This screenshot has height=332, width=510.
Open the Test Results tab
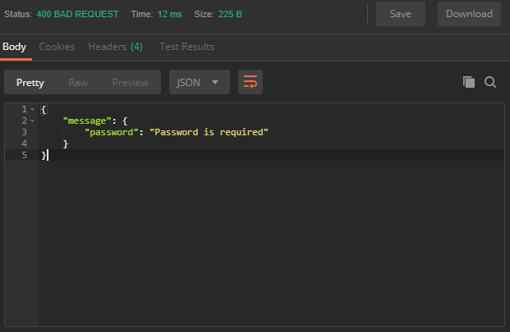click(186, 47)
